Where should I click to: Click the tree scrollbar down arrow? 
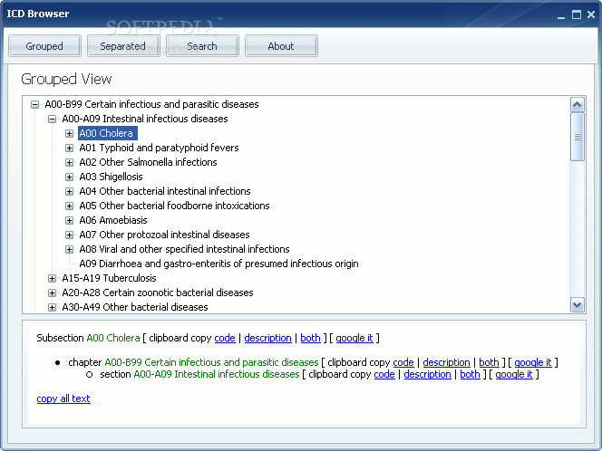[x=578, y=305]
